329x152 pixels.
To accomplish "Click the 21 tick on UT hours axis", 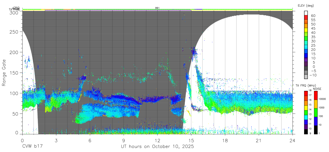I will [x=259, y=140].
